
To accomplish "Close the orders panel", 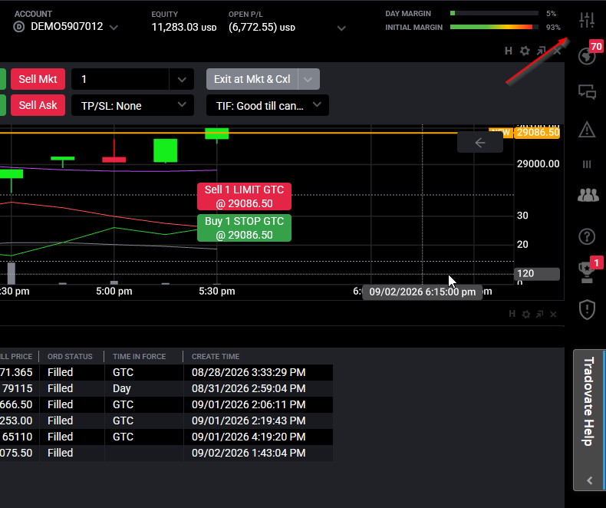I will point(553,315).
